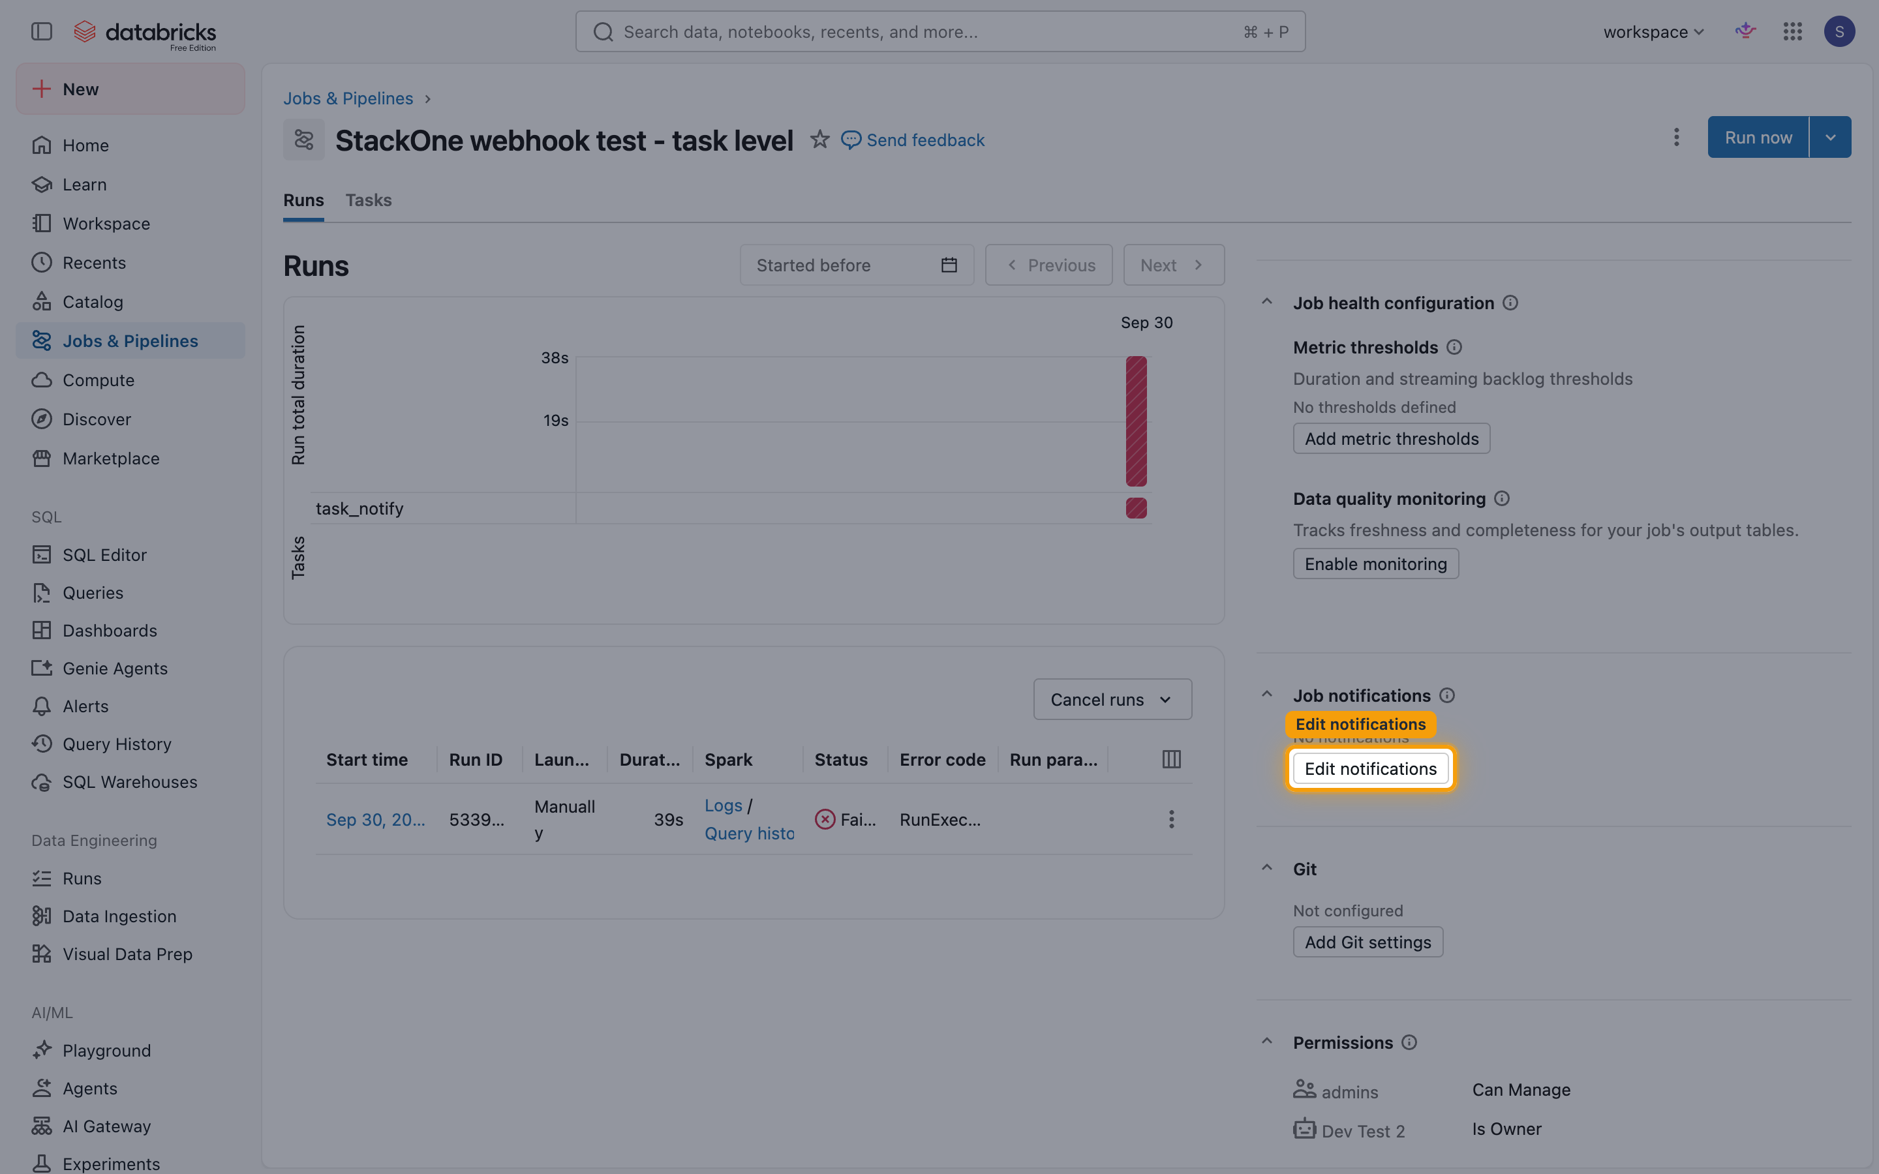Click the Next pagination button
The image size is (1879, 1174).
(1173, 265)
